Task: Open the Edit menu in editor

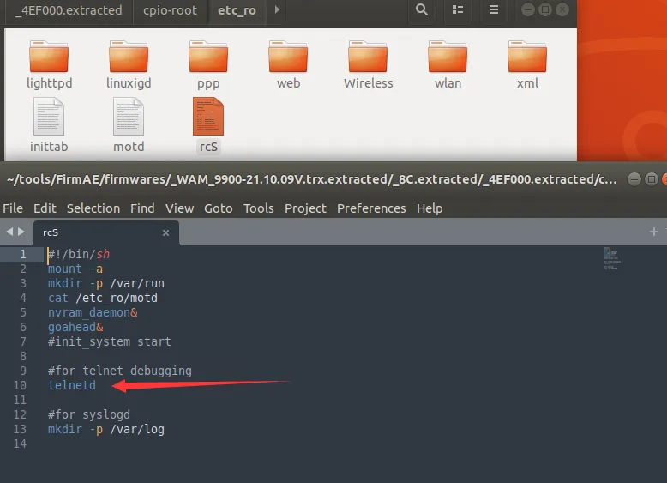Action: pos(45,208)
